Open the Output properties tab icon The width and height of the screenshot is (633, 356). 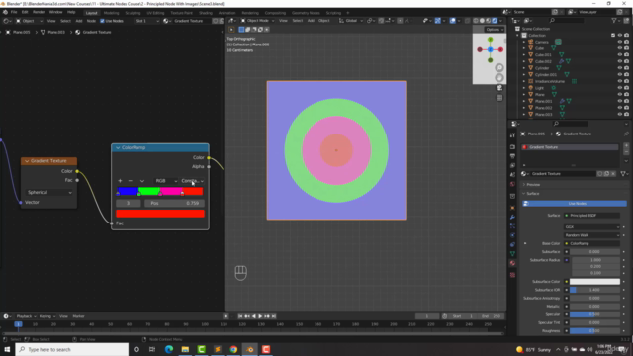click(512, 156)
